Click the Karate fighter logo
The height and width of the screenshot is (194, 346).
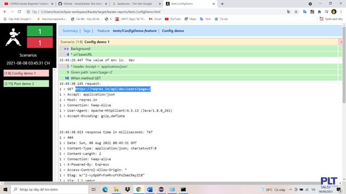(x=13, y=37)
